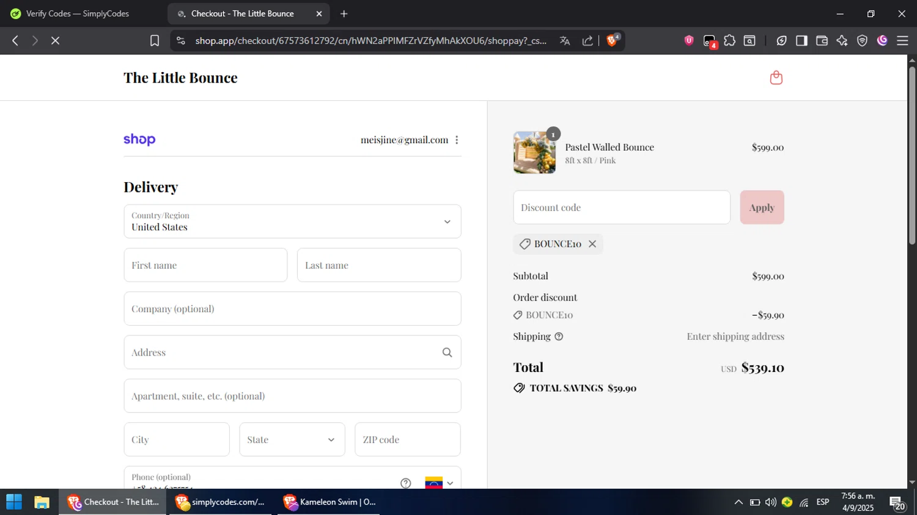
Task: Click the bookmark icon in toolbar
Action: point(155,40)
